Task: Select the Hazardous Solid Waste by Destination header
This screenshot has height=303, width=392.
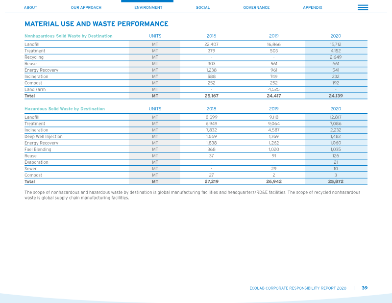Action: (x=65, y=109)
